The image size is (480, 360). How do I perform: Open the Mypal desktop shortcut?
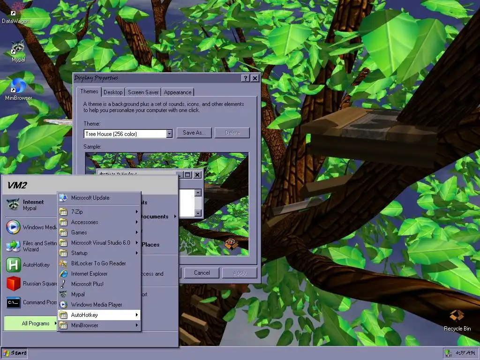click(18, 51)
